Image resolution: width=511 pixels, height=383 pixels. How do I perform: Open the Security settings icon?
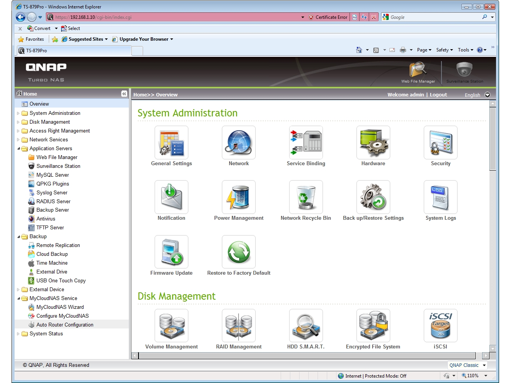point(441,143)
